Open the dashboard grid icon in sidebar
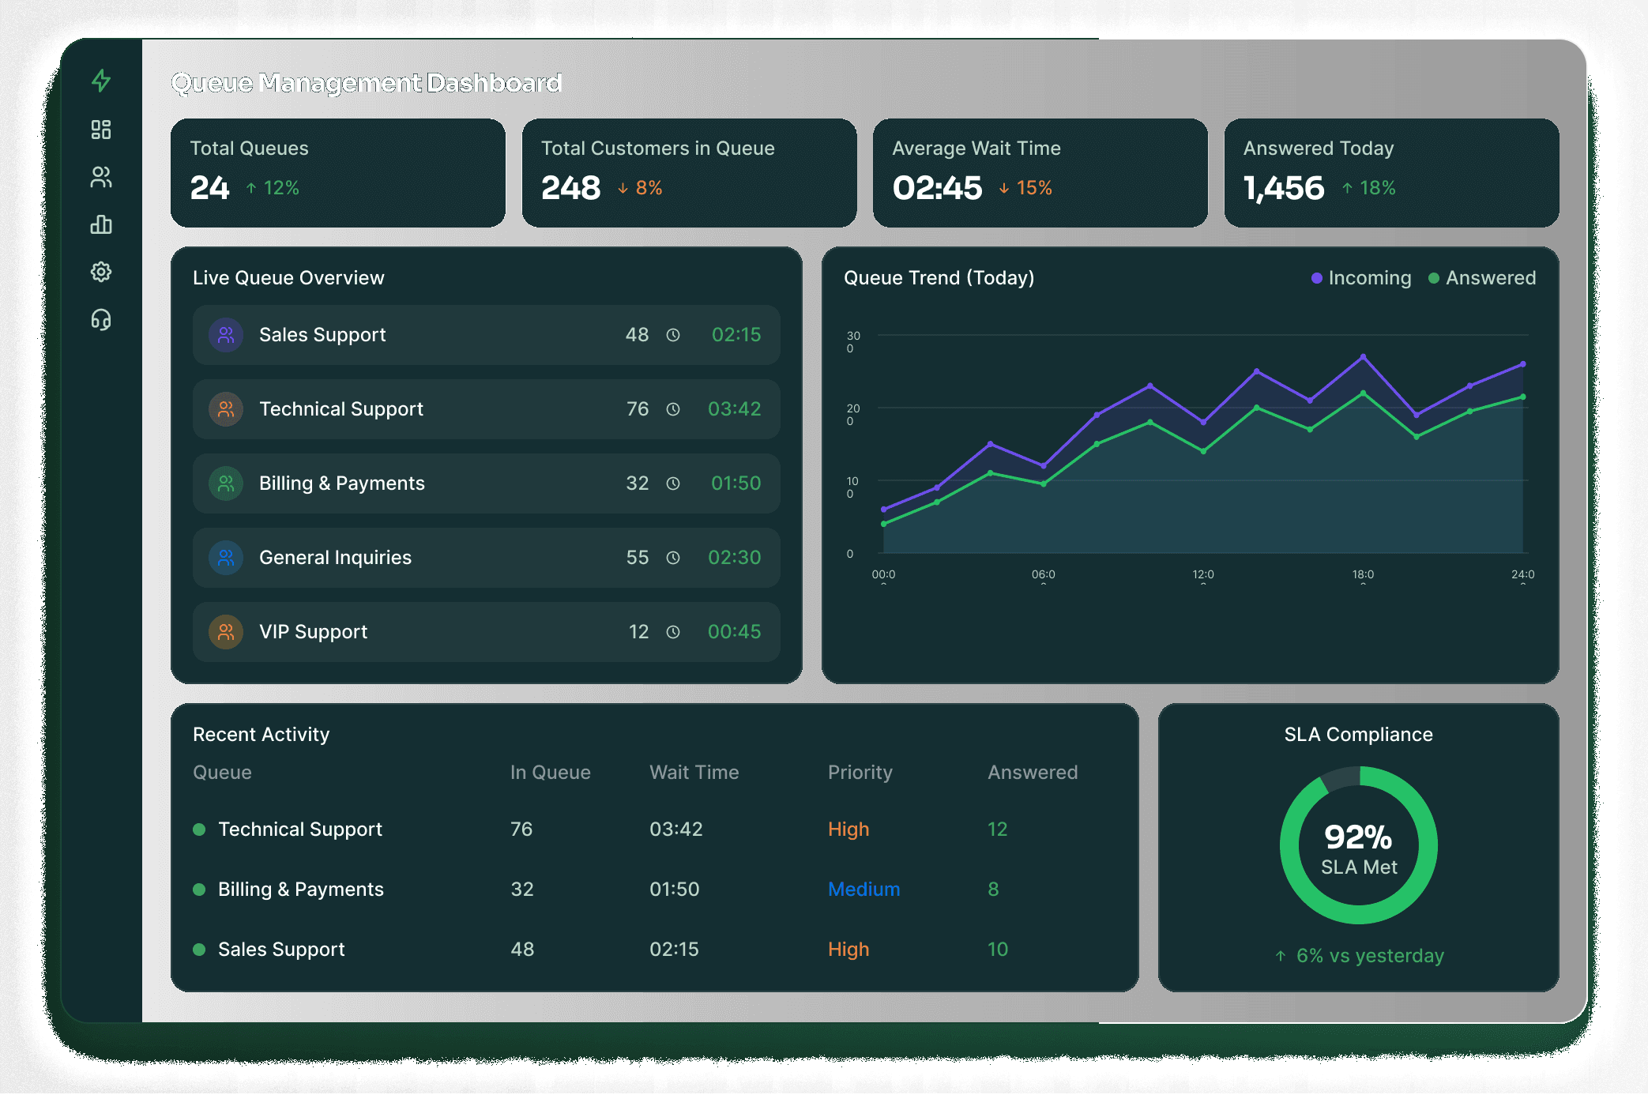 pyautogui.click(x=101, y=130)
